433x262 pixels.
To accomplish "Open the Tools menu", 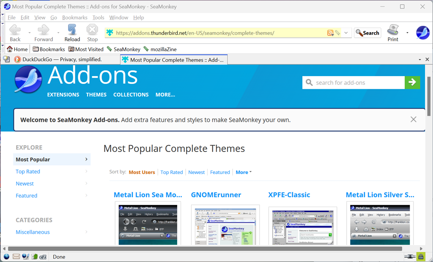I will pos(98,17).
